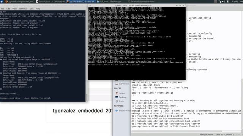Click the Trash can icon in the sidebar
Image resolution: width=243 pixels, height=136 pixels.
[117, 101]
